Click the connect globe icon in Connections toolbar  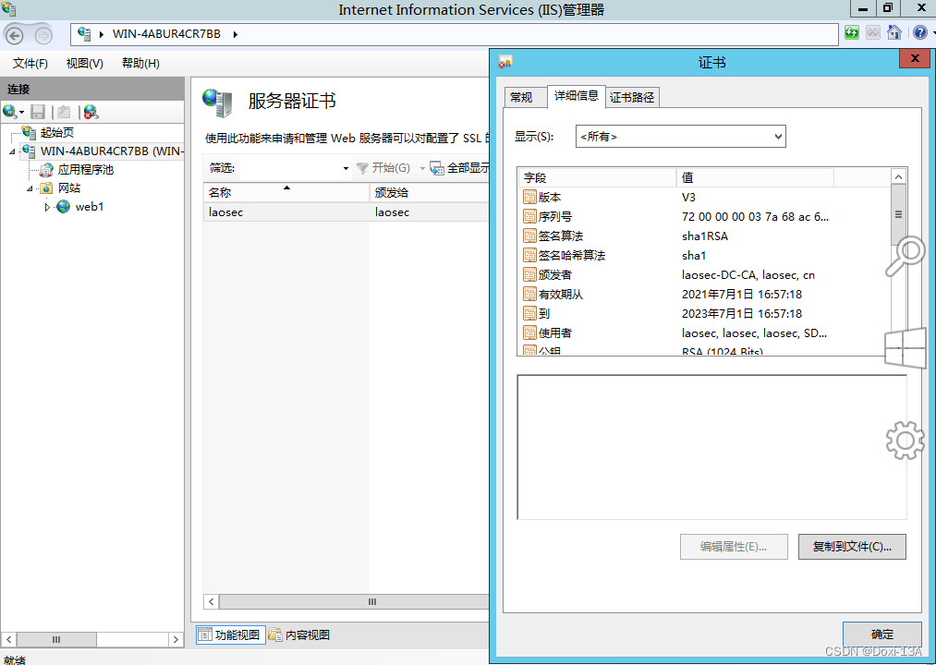tap(9, 112)
